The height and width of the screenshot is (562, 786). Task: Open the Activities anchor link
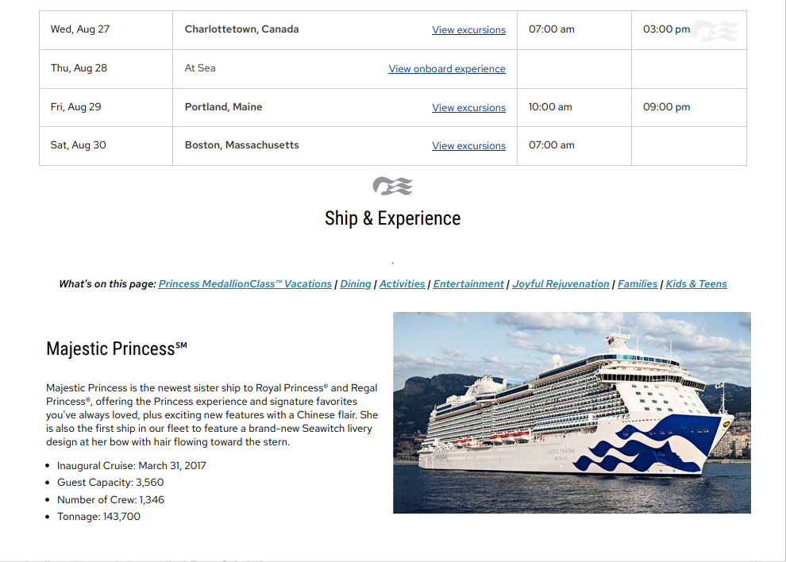coord(402,284)
